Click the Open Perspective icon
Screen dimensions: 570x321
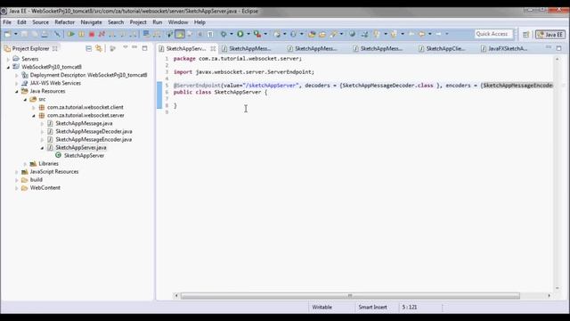525,35
